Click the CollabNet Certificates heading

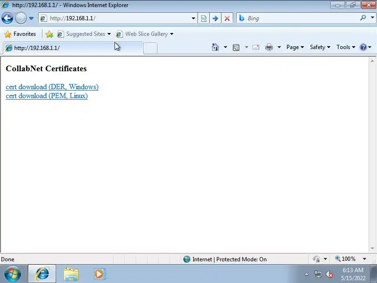tap(46, 68)
